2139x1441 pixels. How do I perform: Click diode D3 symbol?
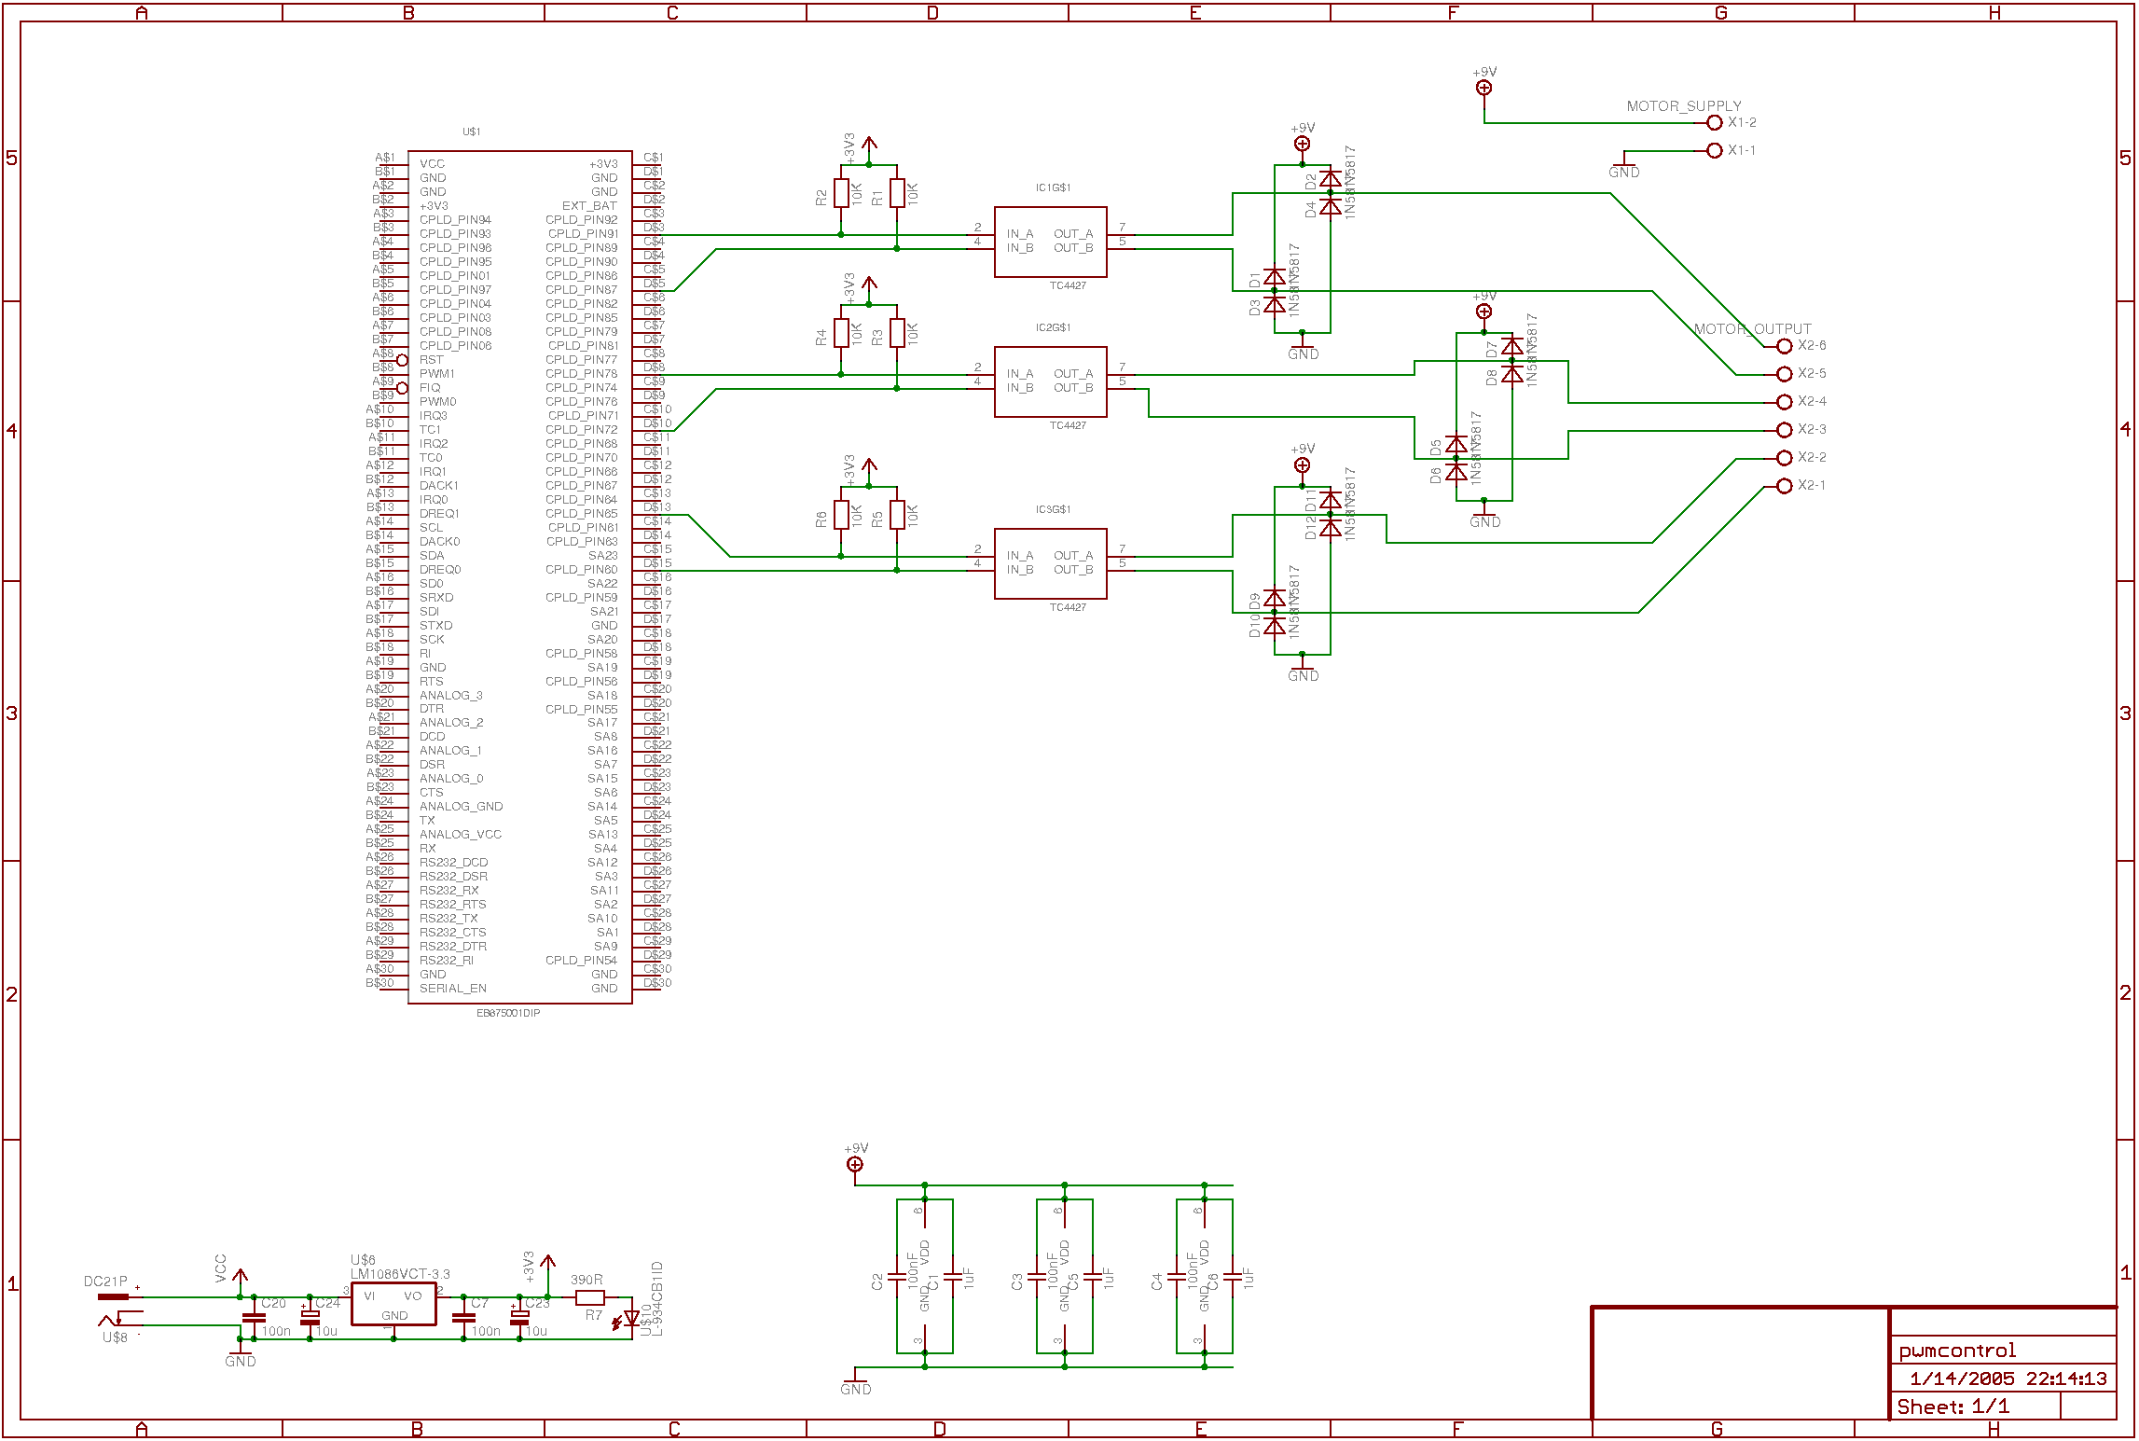[1275, 304]
